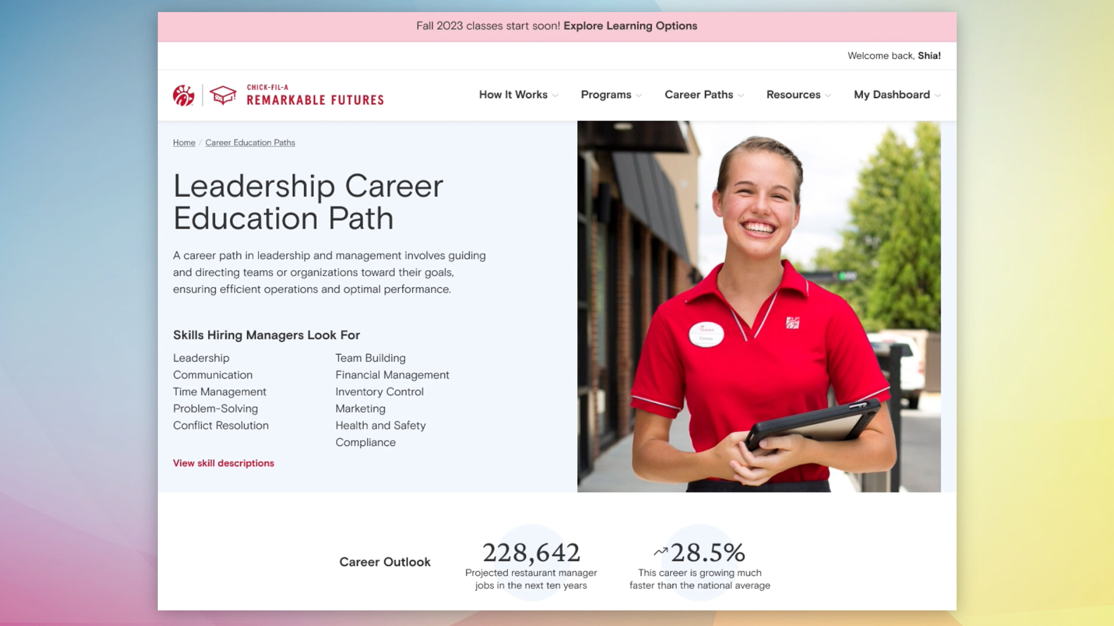Click the graduation cap Remarkable Futures icon
This screenshot has height=626, width=1114.
(223, 95)
